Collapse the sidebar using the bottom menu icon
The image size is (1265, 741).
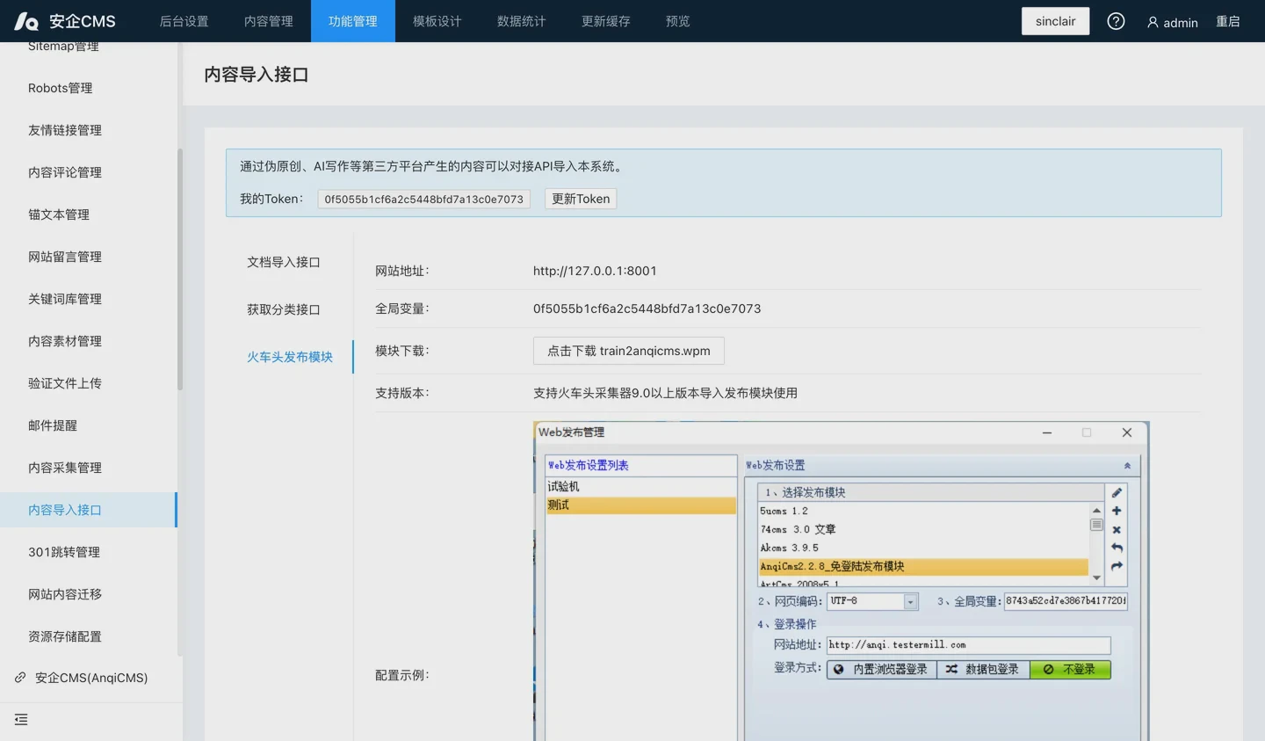coord(21,720)
